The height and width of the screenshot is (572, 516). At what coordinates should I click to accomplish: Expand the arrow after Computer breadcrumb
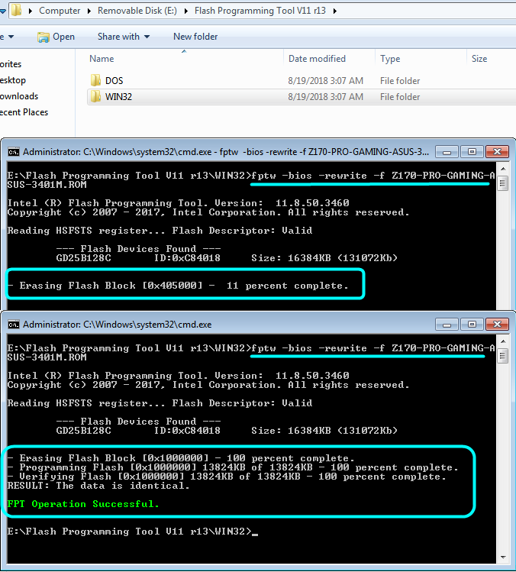pyautogui.click(x=89, y=11)
